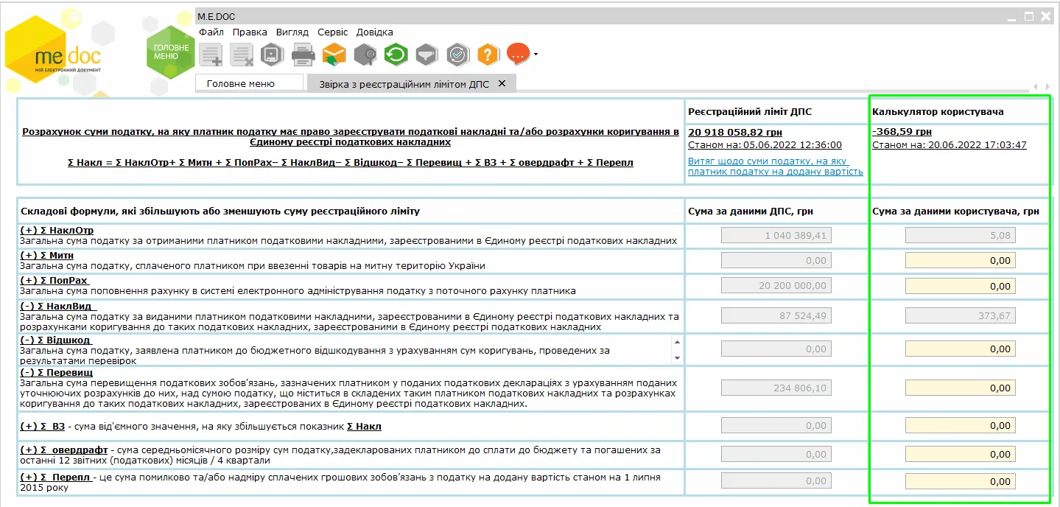Screen dimensions: 1060x507
Task: Click the red chat bubble icon
Action: pyautogui.click(x=519, y=54)
